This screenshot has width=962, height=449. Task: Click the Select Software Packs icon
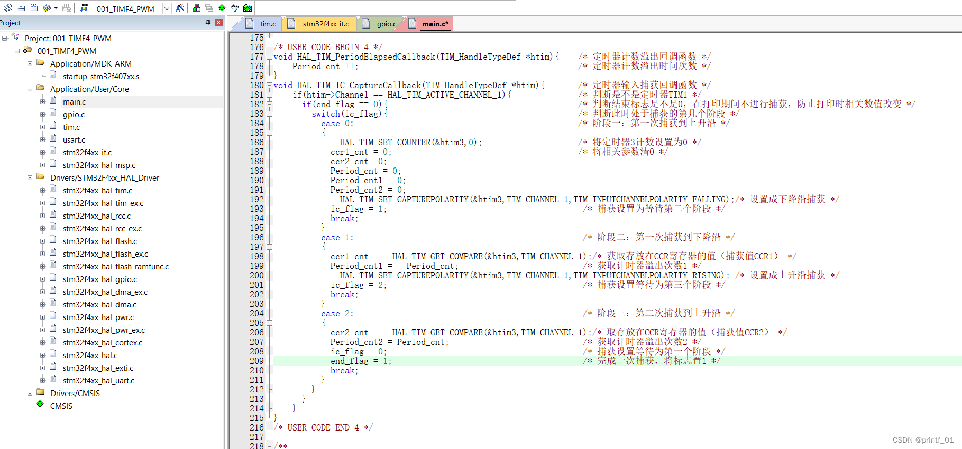pos(235,7)
